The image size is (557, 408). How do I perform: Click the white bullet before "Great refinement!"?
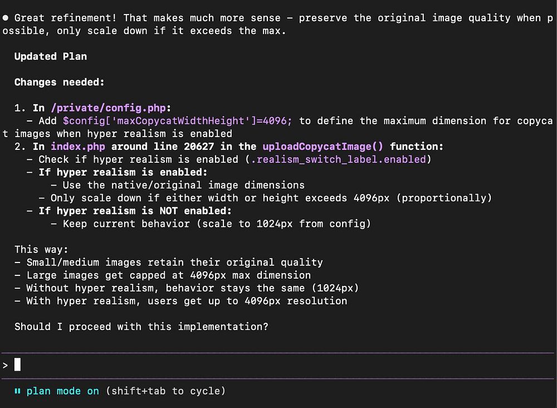[6, 18]
